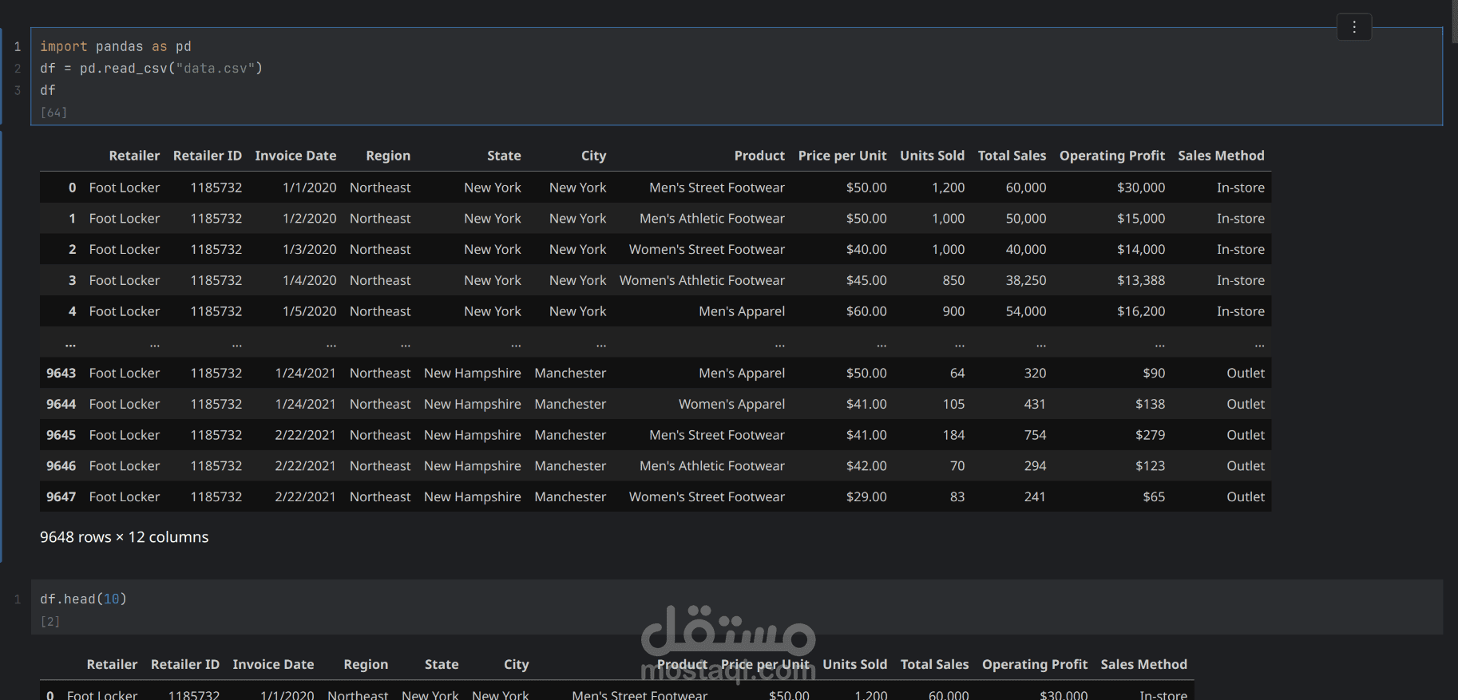1458x700 pixels.
Task: Click the first code cell editor
Action: pos(736,77)
